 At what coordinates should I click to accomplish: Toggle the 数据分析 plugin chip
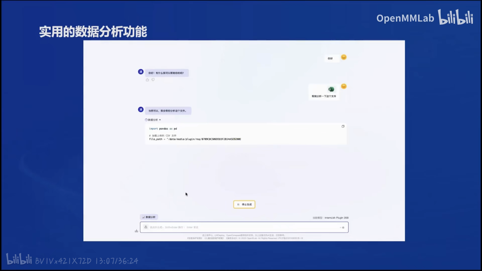pyautogui.click(x=149, y=217)
